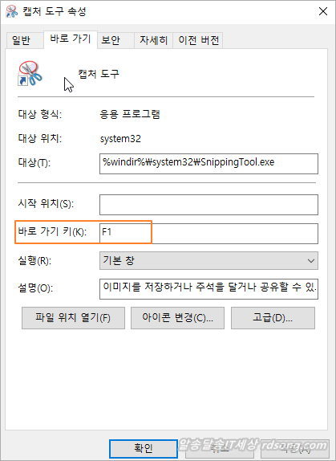Click the 취소 cancel button
This screenshot has width=336, height=461.
220,449
